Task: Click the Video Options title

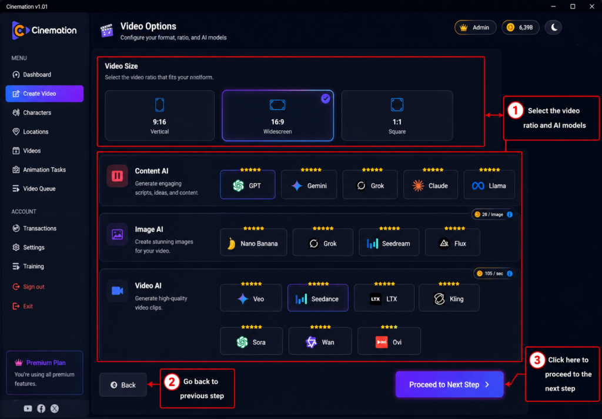Action: click(x=148, y=26)
